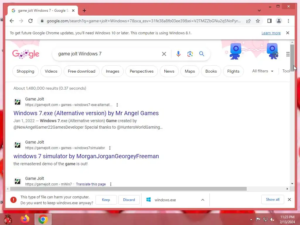Switch to News results
Screen dimensions: 300x225
(169, 71)
